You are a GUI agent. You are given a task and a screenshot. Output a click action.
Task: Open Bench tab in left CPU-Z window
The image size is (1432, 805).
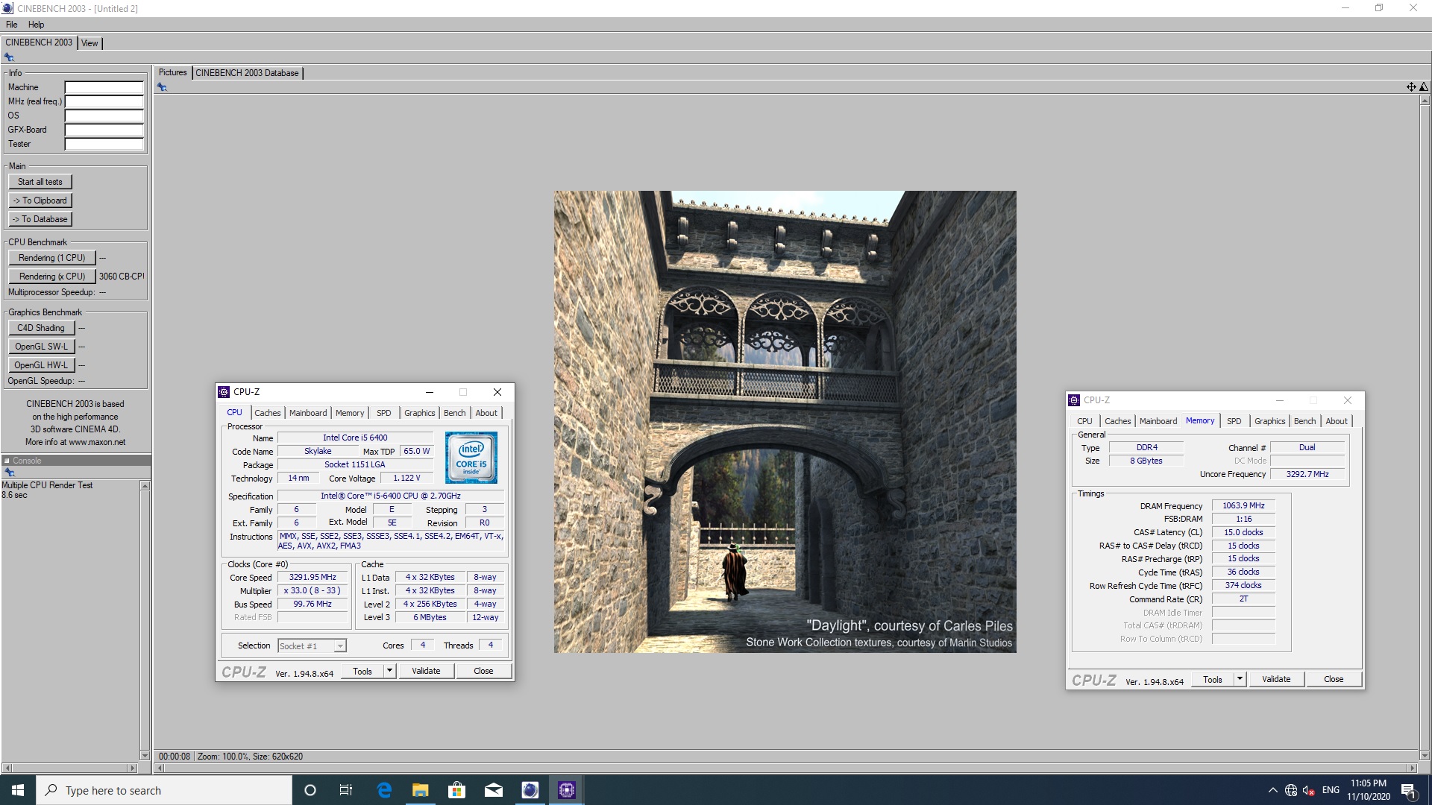click(454, 413)
